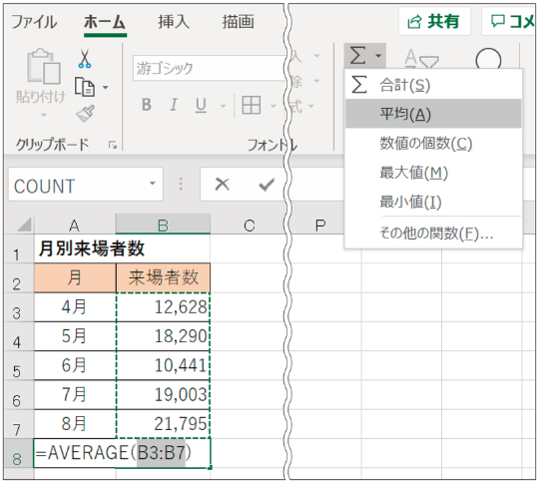The image size is (539, 484).
Task: Select the column C header
Action: [249, 225]
